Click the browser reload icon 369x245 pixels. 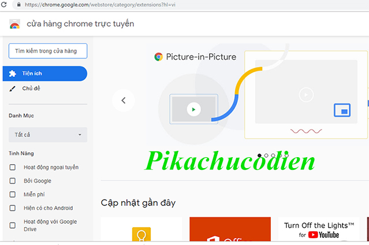pos(4,4)
